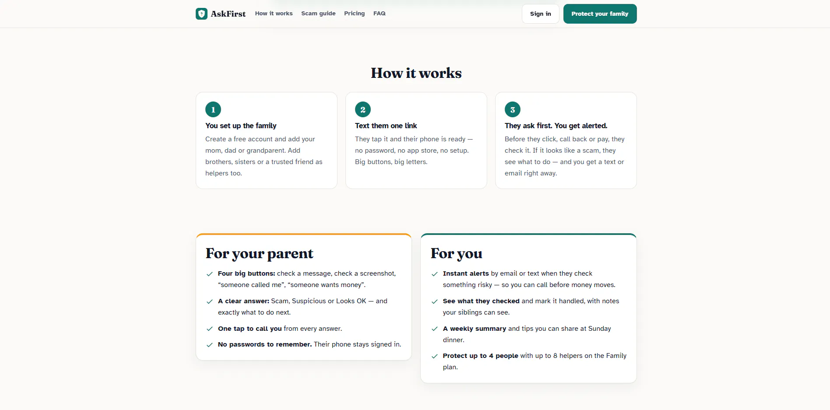Click the checkmark beside "One tap to call you"
830x410 pixels.
(210, 329)
